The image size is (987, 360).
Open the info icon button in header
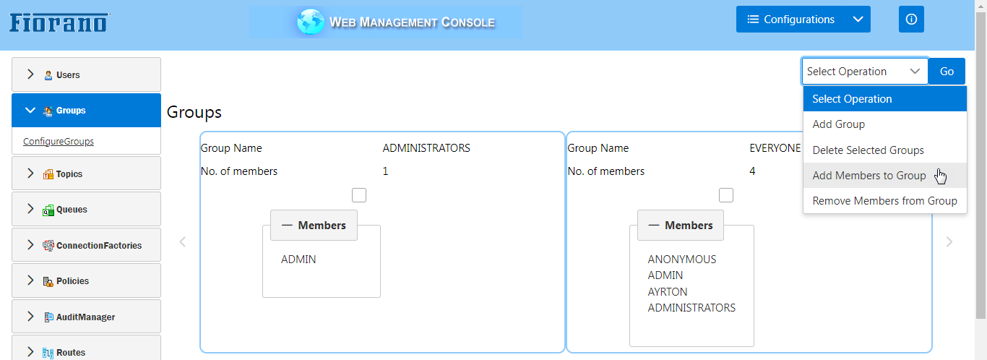pos(911,20)
